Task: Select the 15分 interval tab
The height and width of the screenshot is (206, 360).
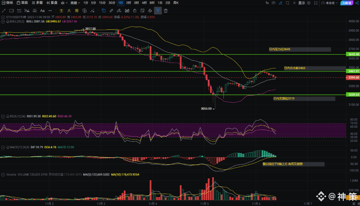Action: click(102, 3)
